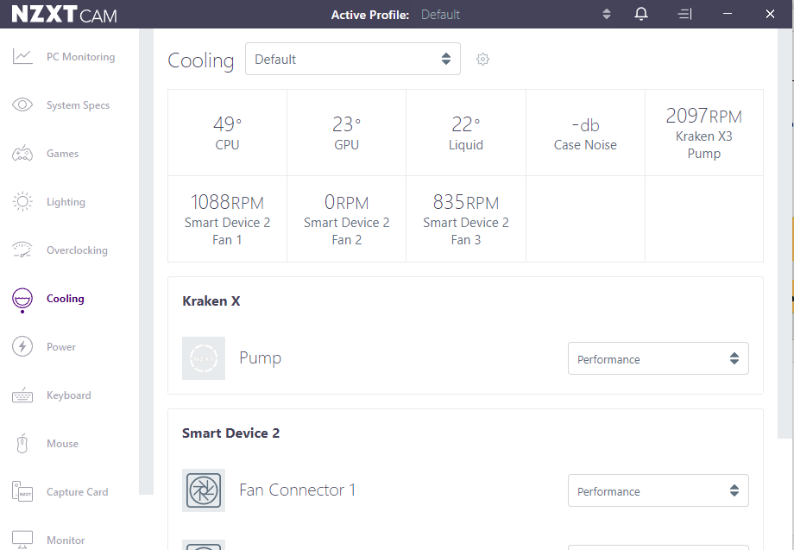
Task: Click the main content vertical scrollbar
Action: coord(785,233)
